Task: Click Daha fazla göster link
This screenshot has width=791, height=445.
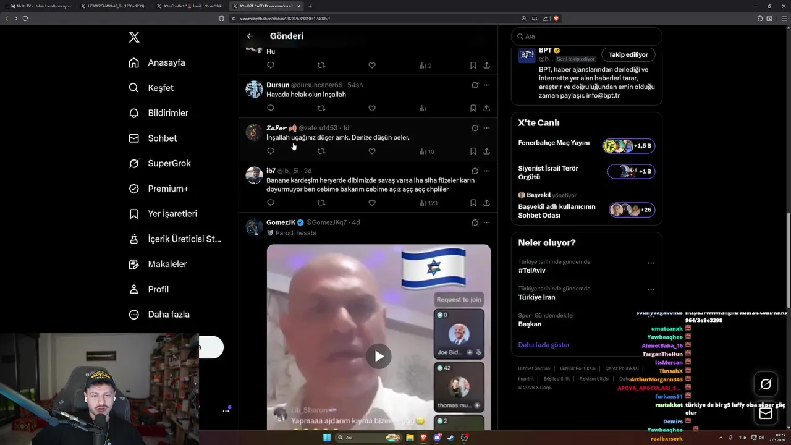Action: pos(544,345)
